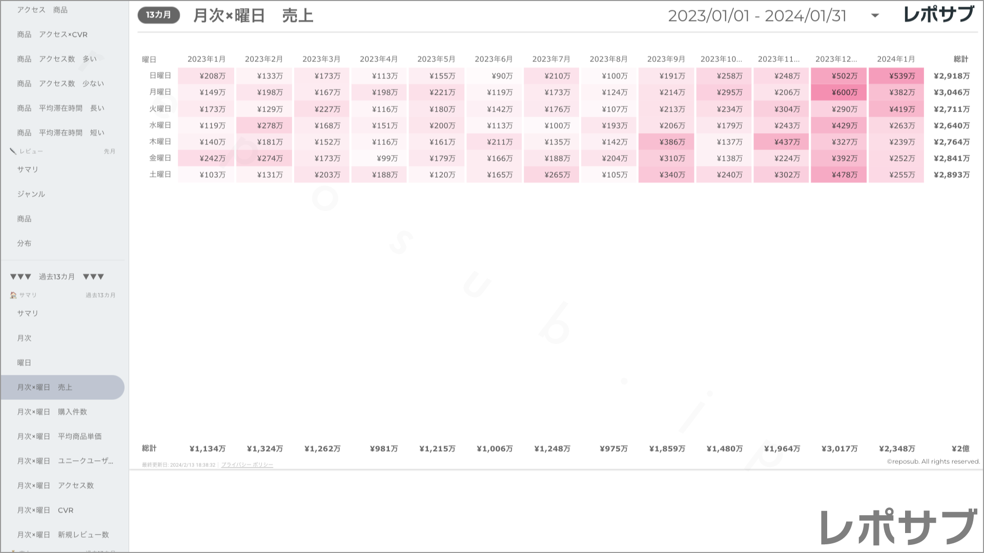984x553 pixels.
Task: Open 月次×曜日 平均商品単価 page
Action: pos(59,436)
